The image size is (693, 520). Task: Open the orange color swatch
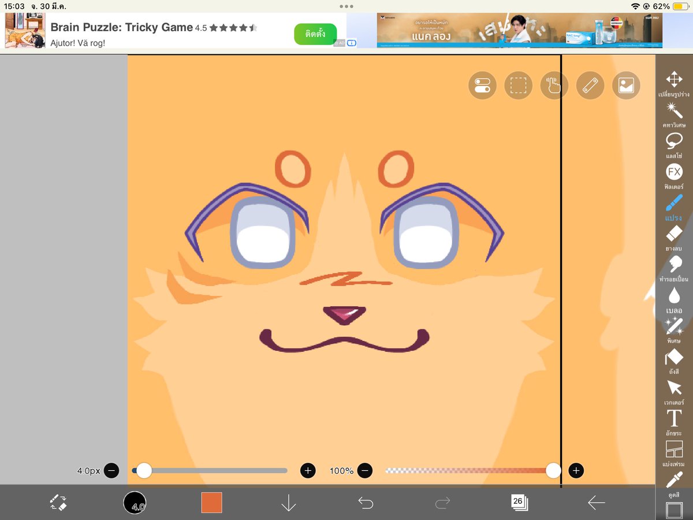[211, 503]
